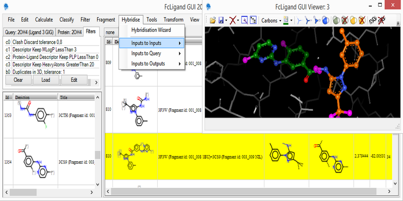The image size is (403, 201).
Task: Select the wireframe display style icon
Action: 299,21
